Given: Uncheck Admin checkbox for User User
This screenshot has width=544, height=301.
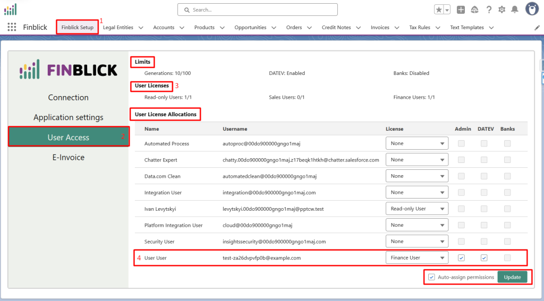Looking at the screenshot, I should pos(461,258).
